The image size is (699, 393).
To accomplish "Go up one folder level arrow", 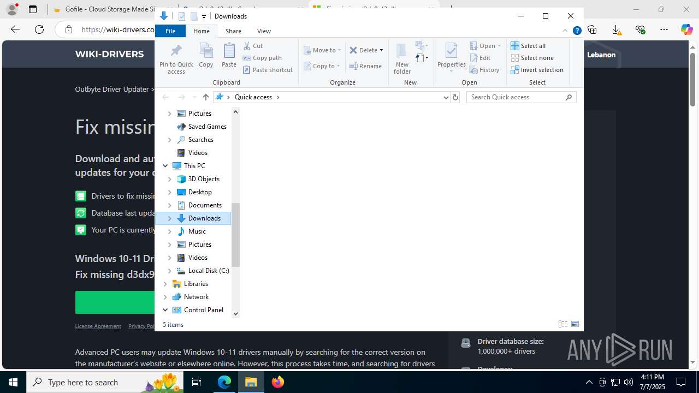I will [x=205, y=97].
